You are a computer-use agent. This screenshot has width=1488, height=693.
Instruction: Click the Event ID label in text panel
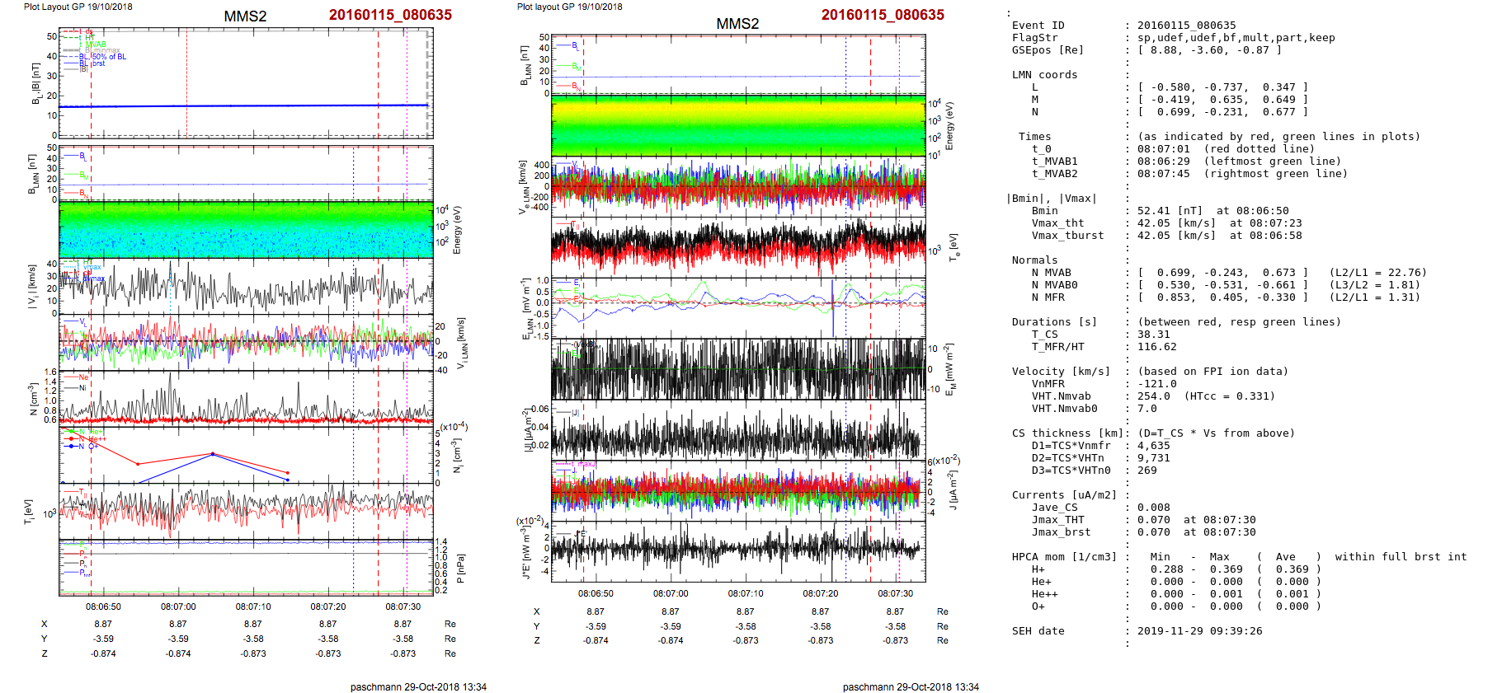pyautogui.click(x=1038, y=26)
